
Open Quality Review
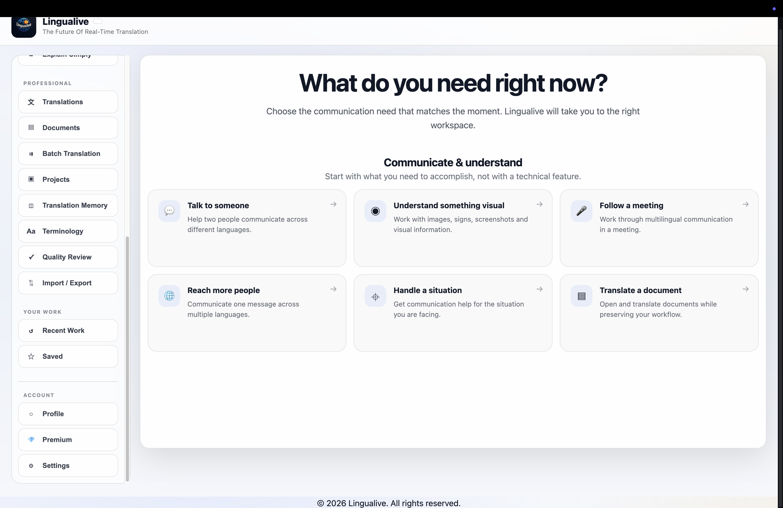click(x=68, y=257)
